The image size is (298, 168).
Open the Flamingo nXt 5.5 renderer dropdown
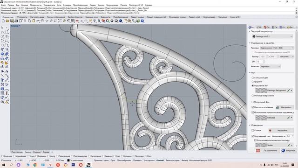[272, 36]
